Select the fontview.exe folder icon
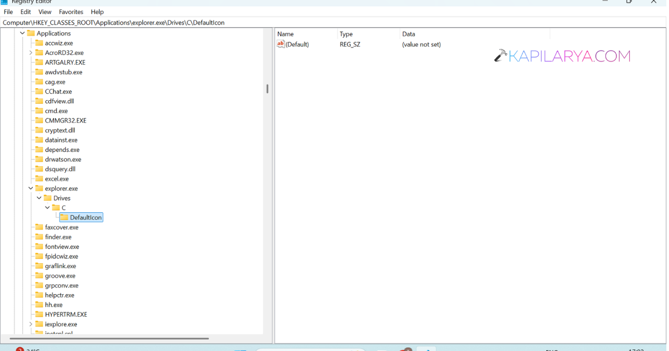 tap(39, 247)
